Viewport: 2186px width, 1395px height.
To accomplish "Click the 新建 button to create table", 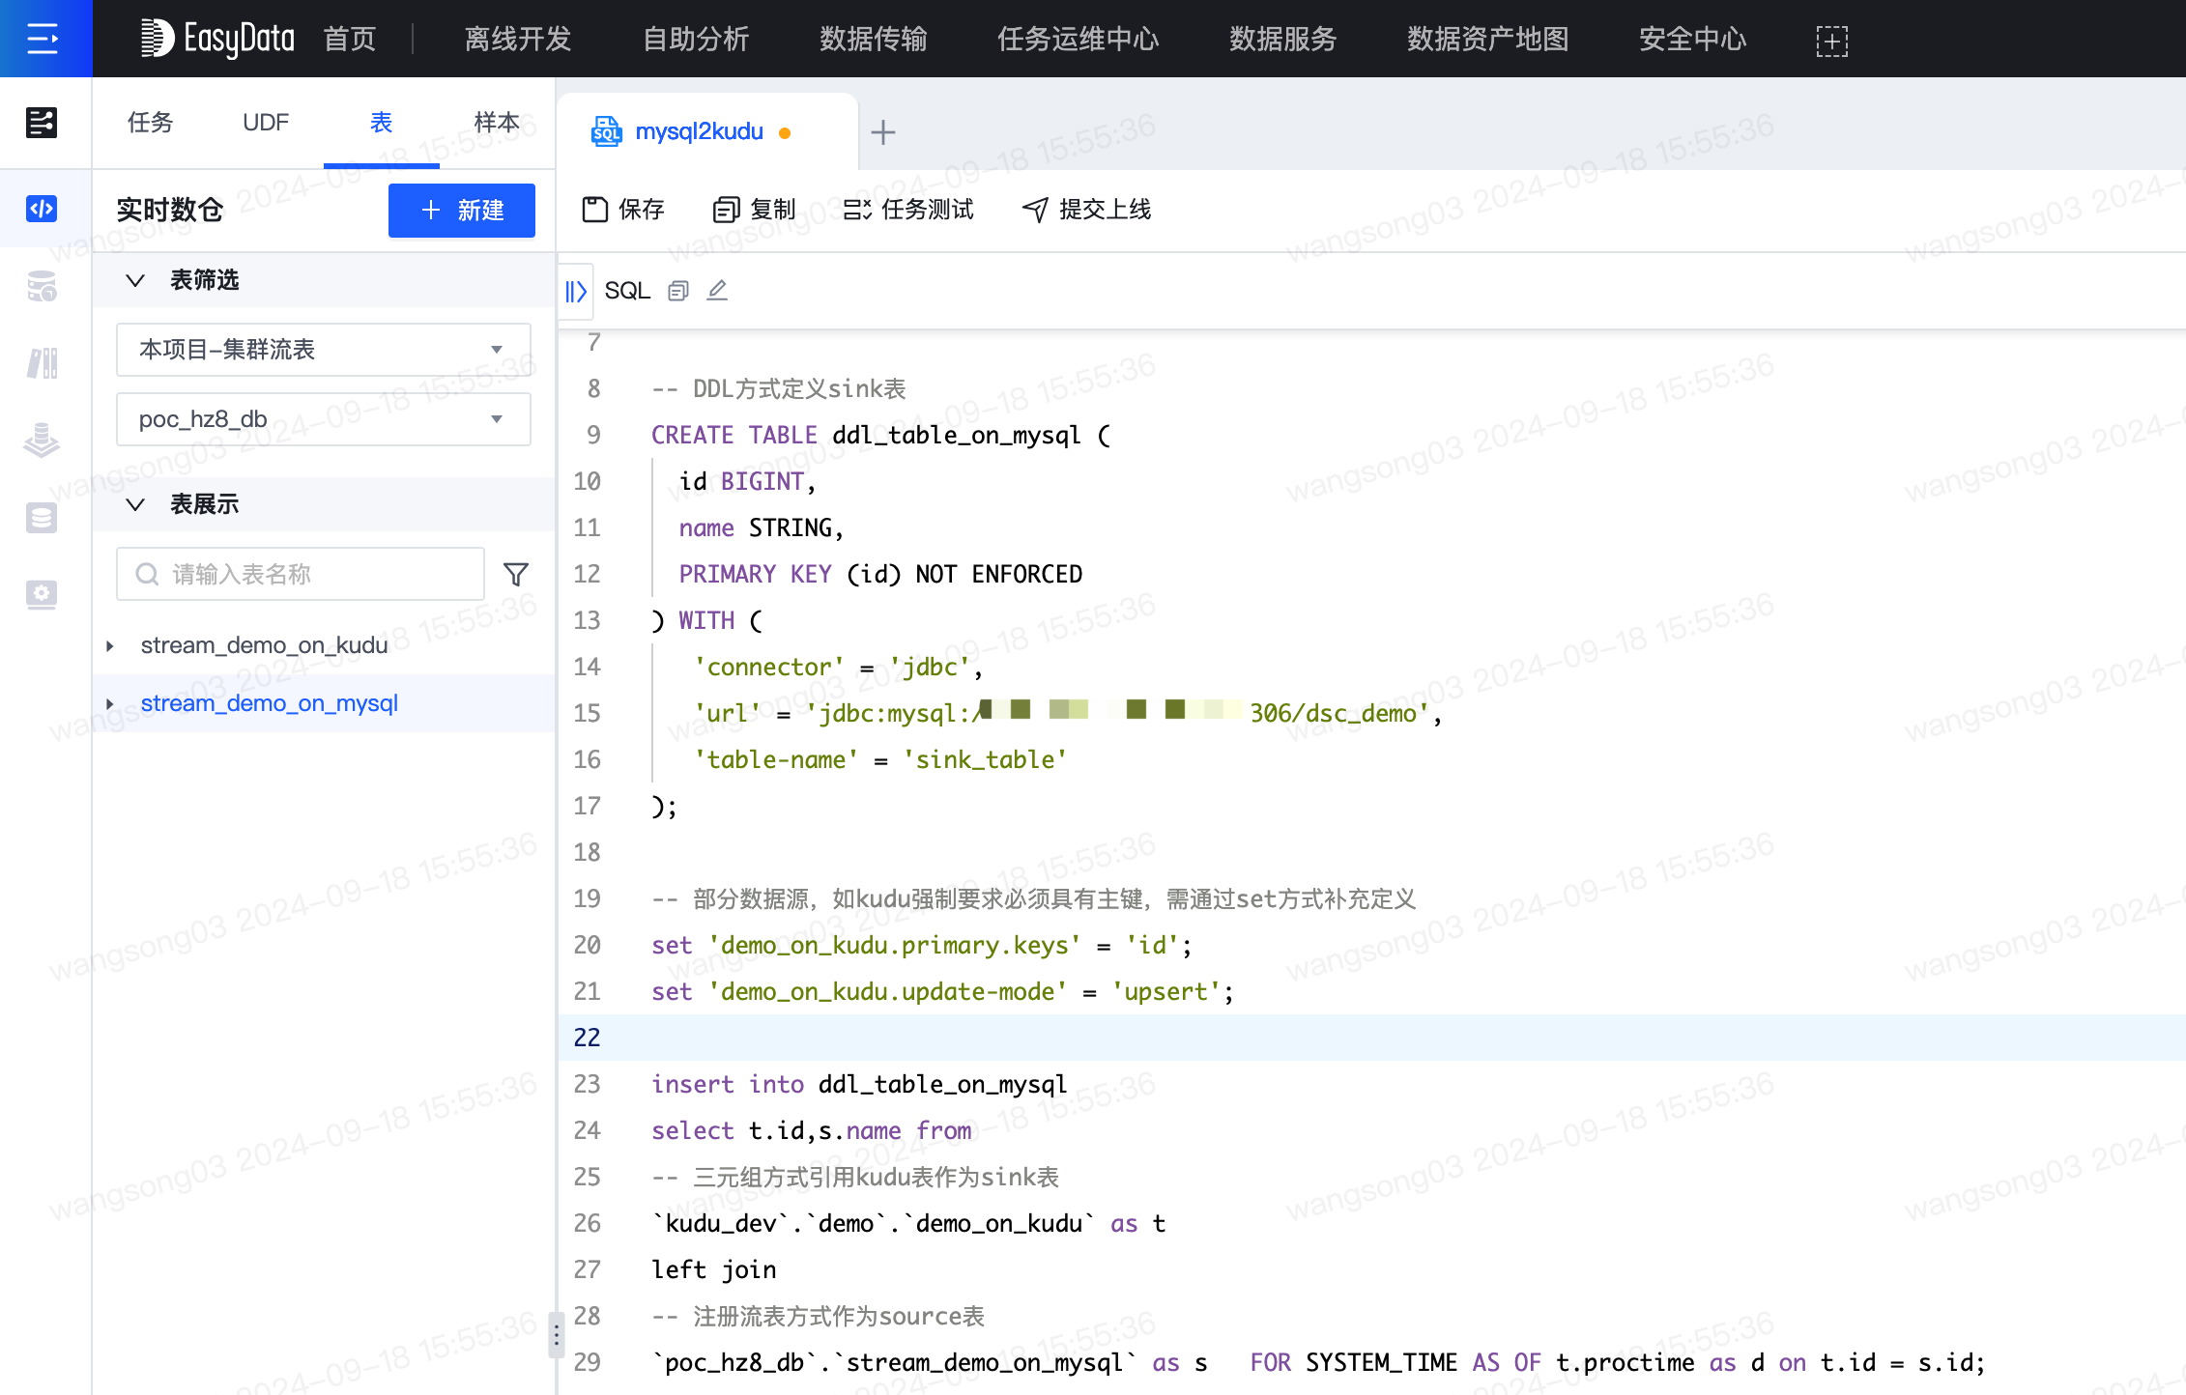I will click(461, 210).
